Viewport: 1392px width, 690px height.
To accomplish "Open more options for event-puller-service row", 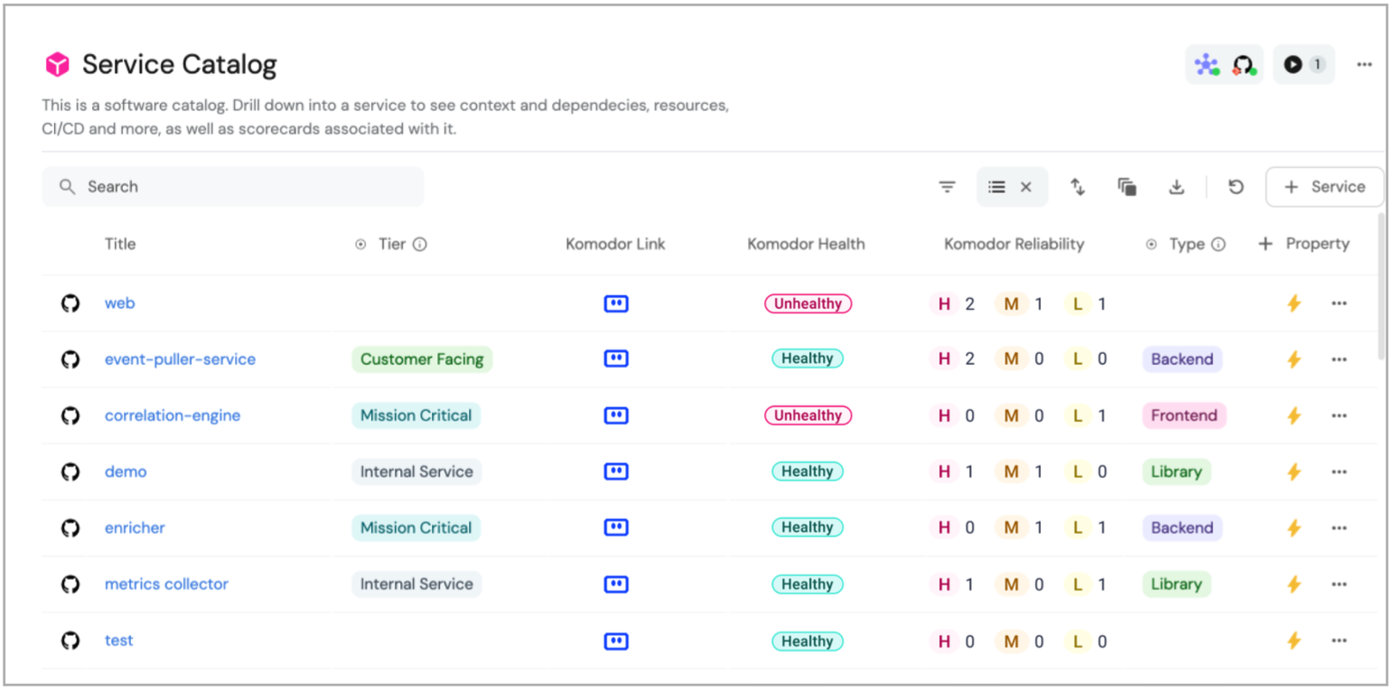I will 1339,359.
